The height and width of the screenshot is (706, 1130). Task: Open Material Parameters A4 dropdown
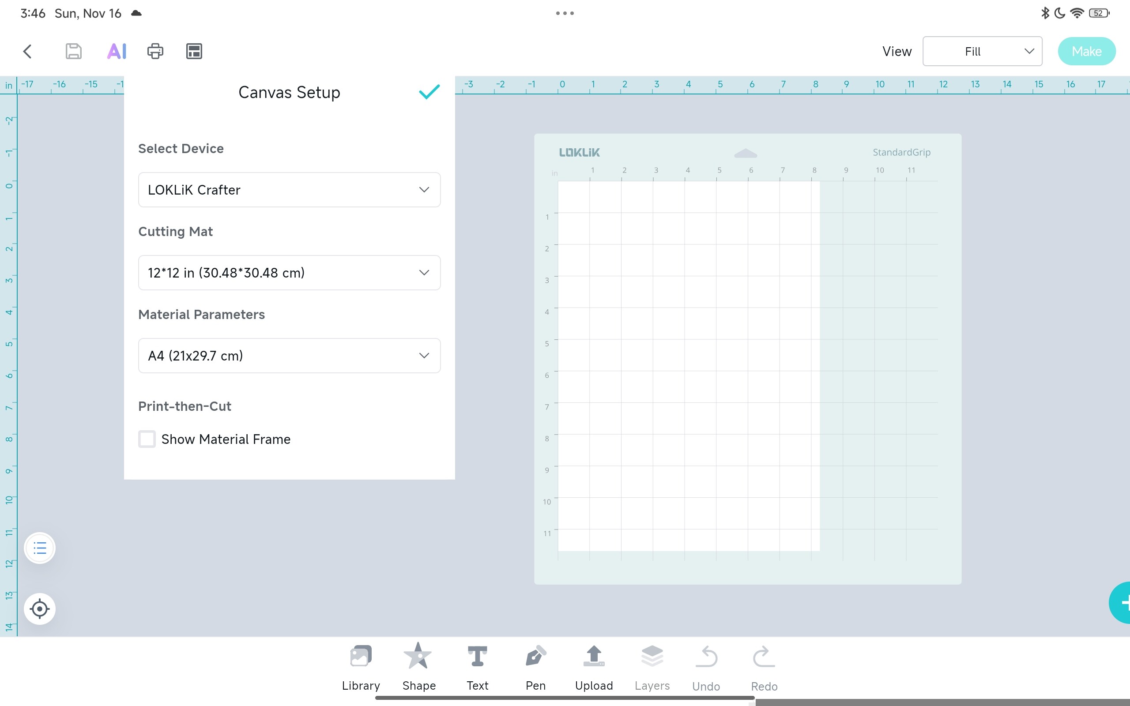tap(289, 356)
